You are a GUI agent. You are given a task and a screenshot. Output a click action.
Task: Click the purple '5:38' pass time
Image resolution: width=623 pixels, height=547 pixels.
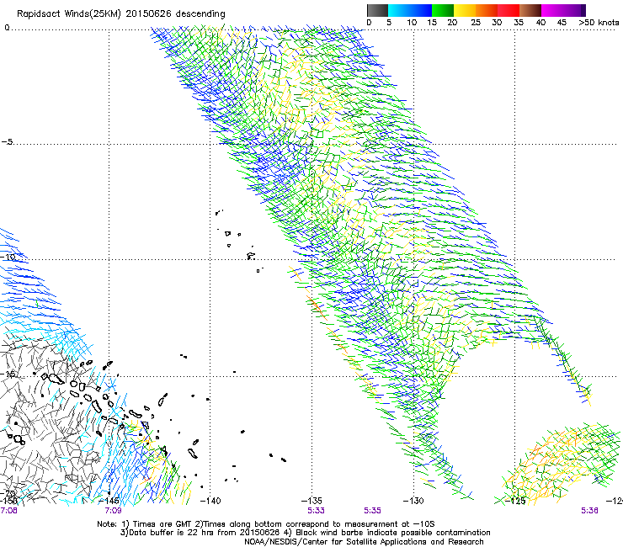pyautogui.click(x=589, y=511)
